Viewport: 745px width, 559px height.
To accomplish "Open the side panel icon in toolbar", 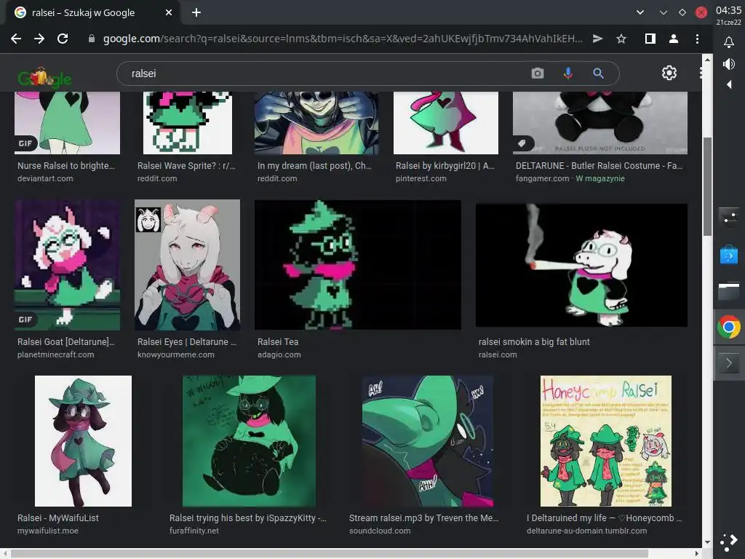I will 650,39.
